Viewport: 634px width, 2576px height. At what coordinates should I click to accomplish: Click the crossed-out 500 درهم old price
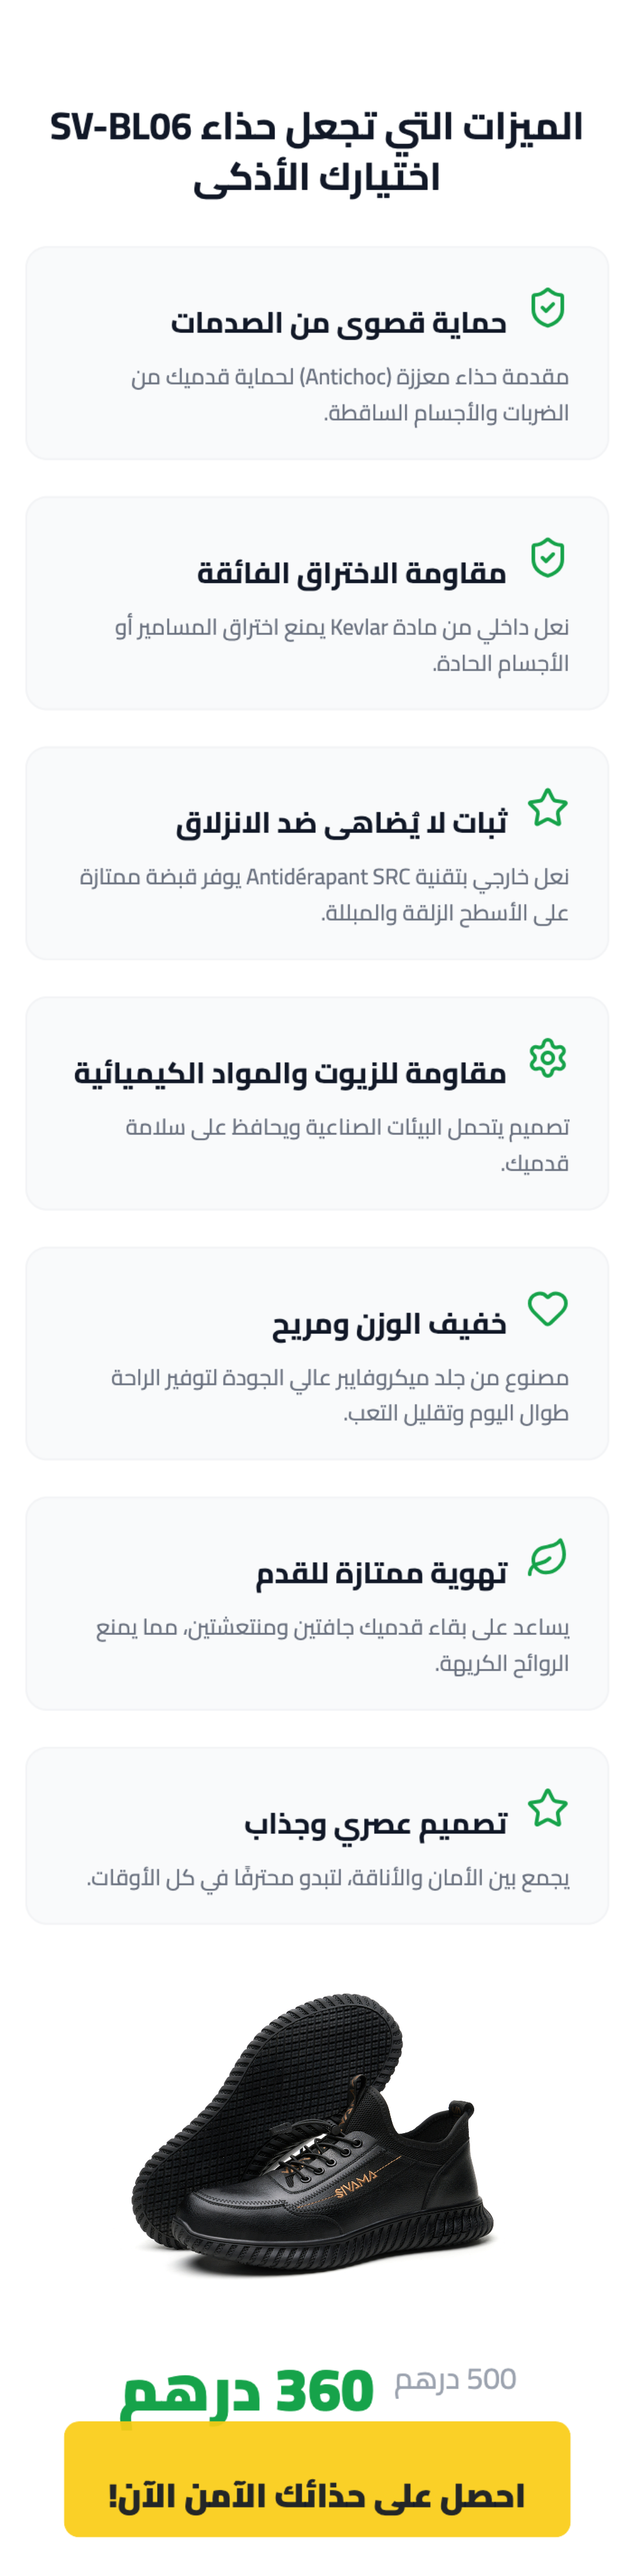tap(455, 2380)
